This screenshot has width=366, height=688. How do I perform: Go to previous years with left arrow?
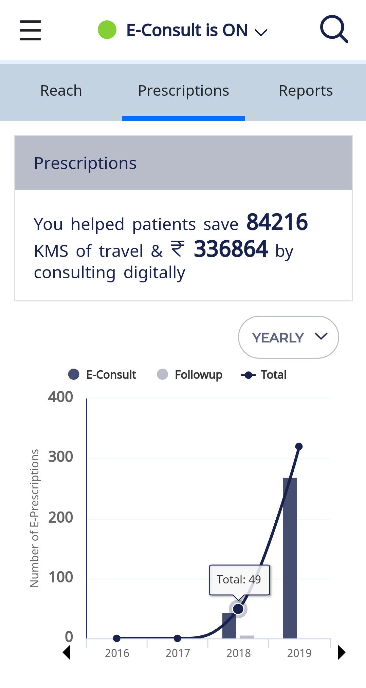[x=67, y=652]
